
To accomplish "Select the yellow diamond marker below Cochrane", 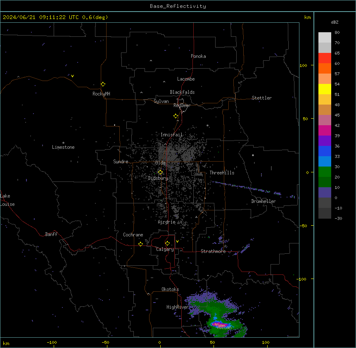I will (140, 244).
